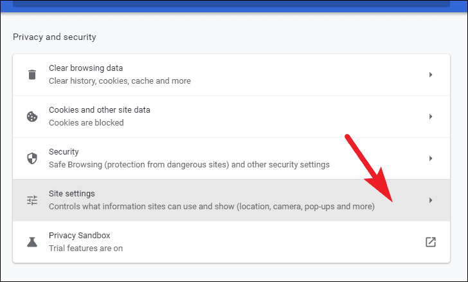Click 'Clear history, cookies, cache and more' text
This screenshot has width=468, height=282.
click(120, 81)
